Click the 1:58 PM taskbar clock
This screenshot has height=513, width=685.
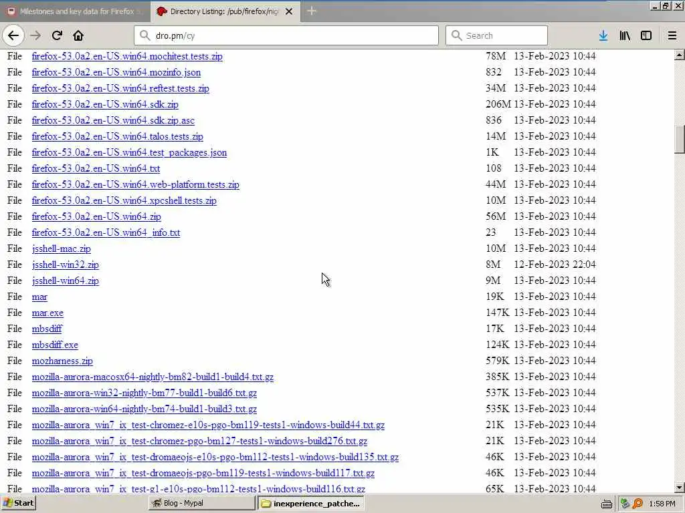662,504
